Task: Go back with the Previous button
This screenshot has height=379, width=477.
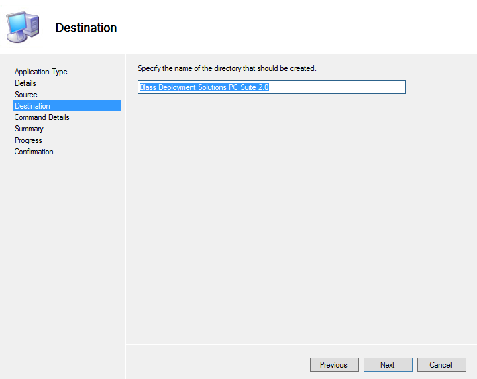Action: coord(334,365)
